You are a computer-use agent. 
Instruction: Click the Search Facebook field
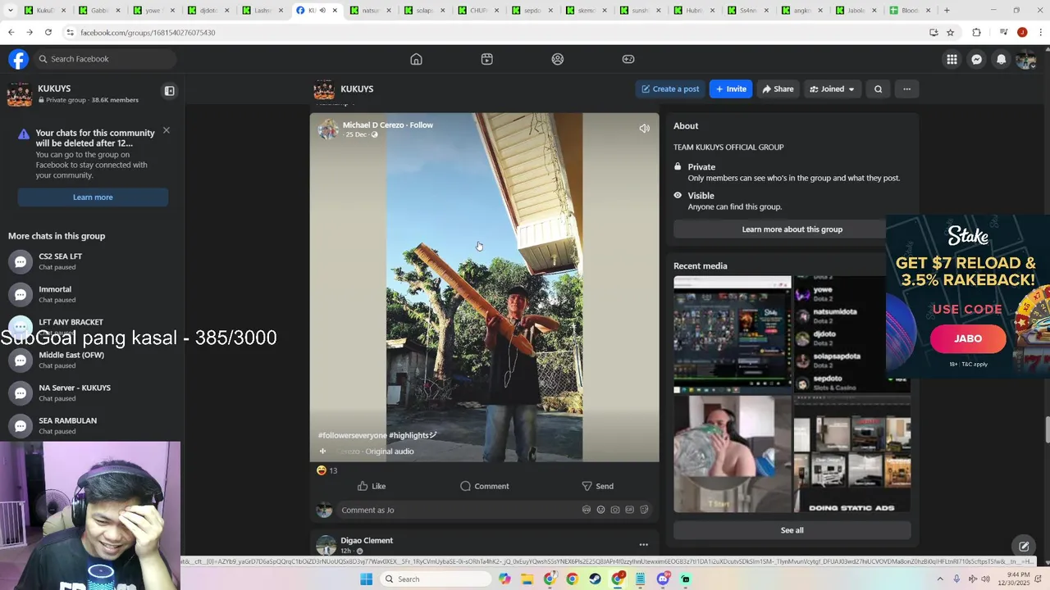click(104, 59)
